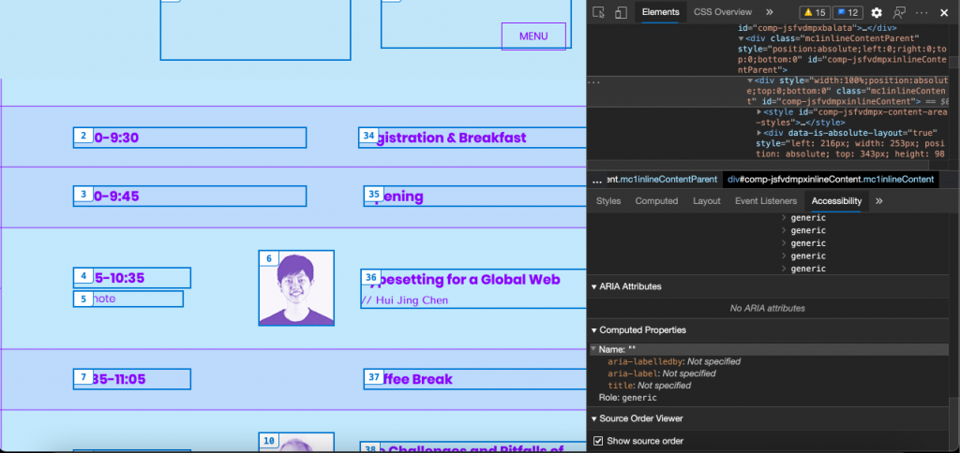Show more DevTools main tabs
Image resolution: width=960 pixels, height=453 pixels.
770,12
